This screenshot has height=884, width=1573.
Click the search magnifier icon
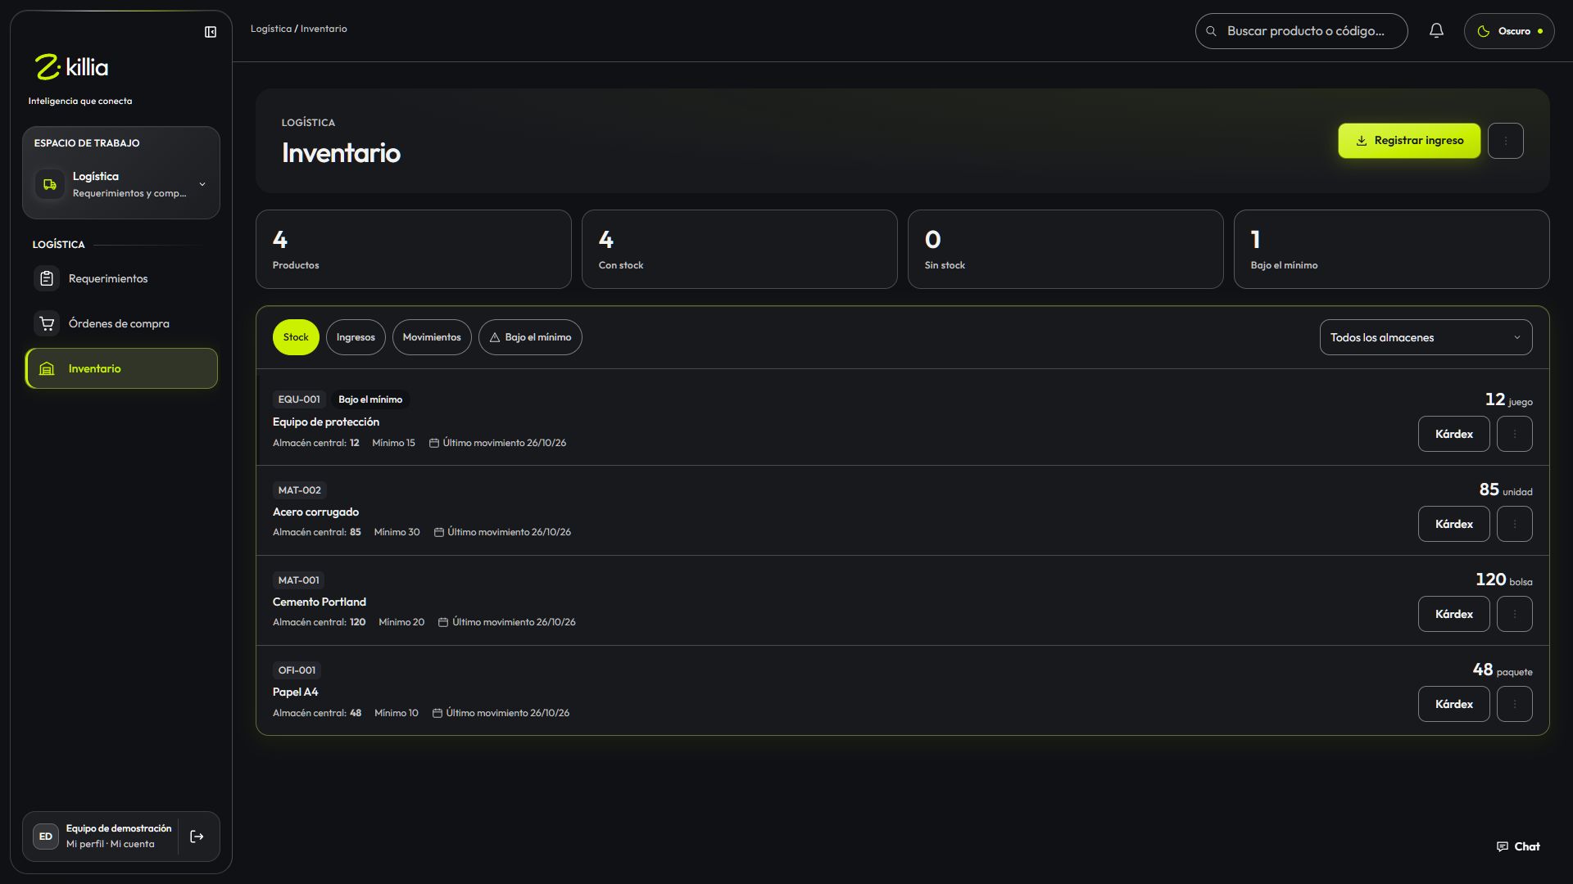click(x=1211, y=31)
